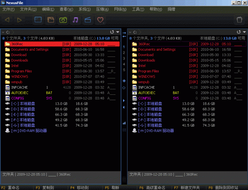
Task: Click the CONFIG file icon in right pane
Action: pos(135,98)
